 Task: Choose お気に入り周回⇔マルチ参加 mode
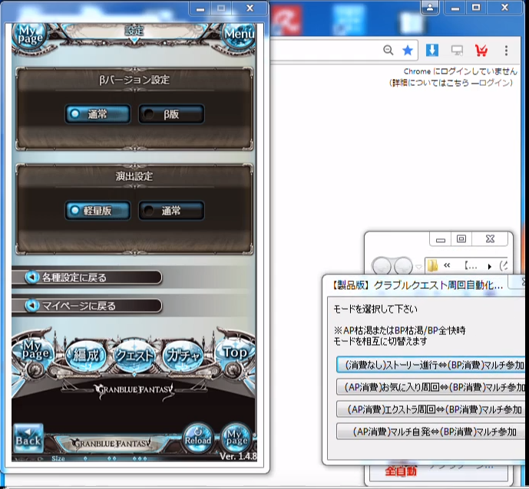click(x=431, y=387)
